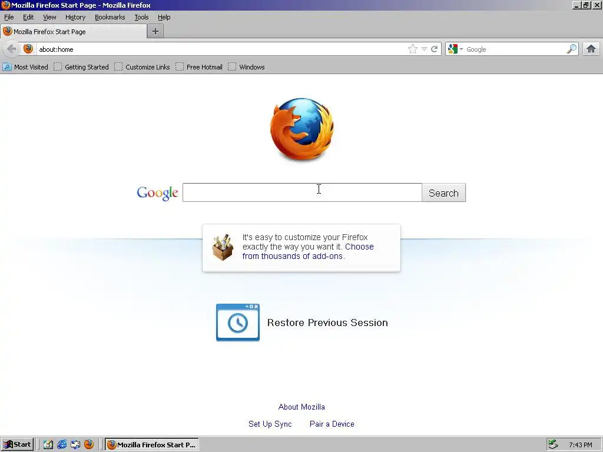This screenshot has height=452, width=603.
Task: Select Mozilla Firefox taskbar button
Action: 153,444
